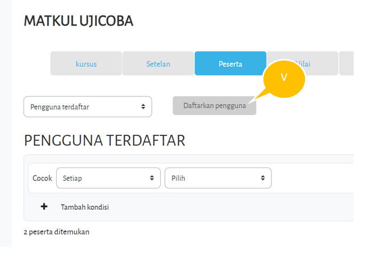The width and height of the screenshot is (390, 259).
Task: Expand the Setiap match dropdown
Action: pos(108,178)
